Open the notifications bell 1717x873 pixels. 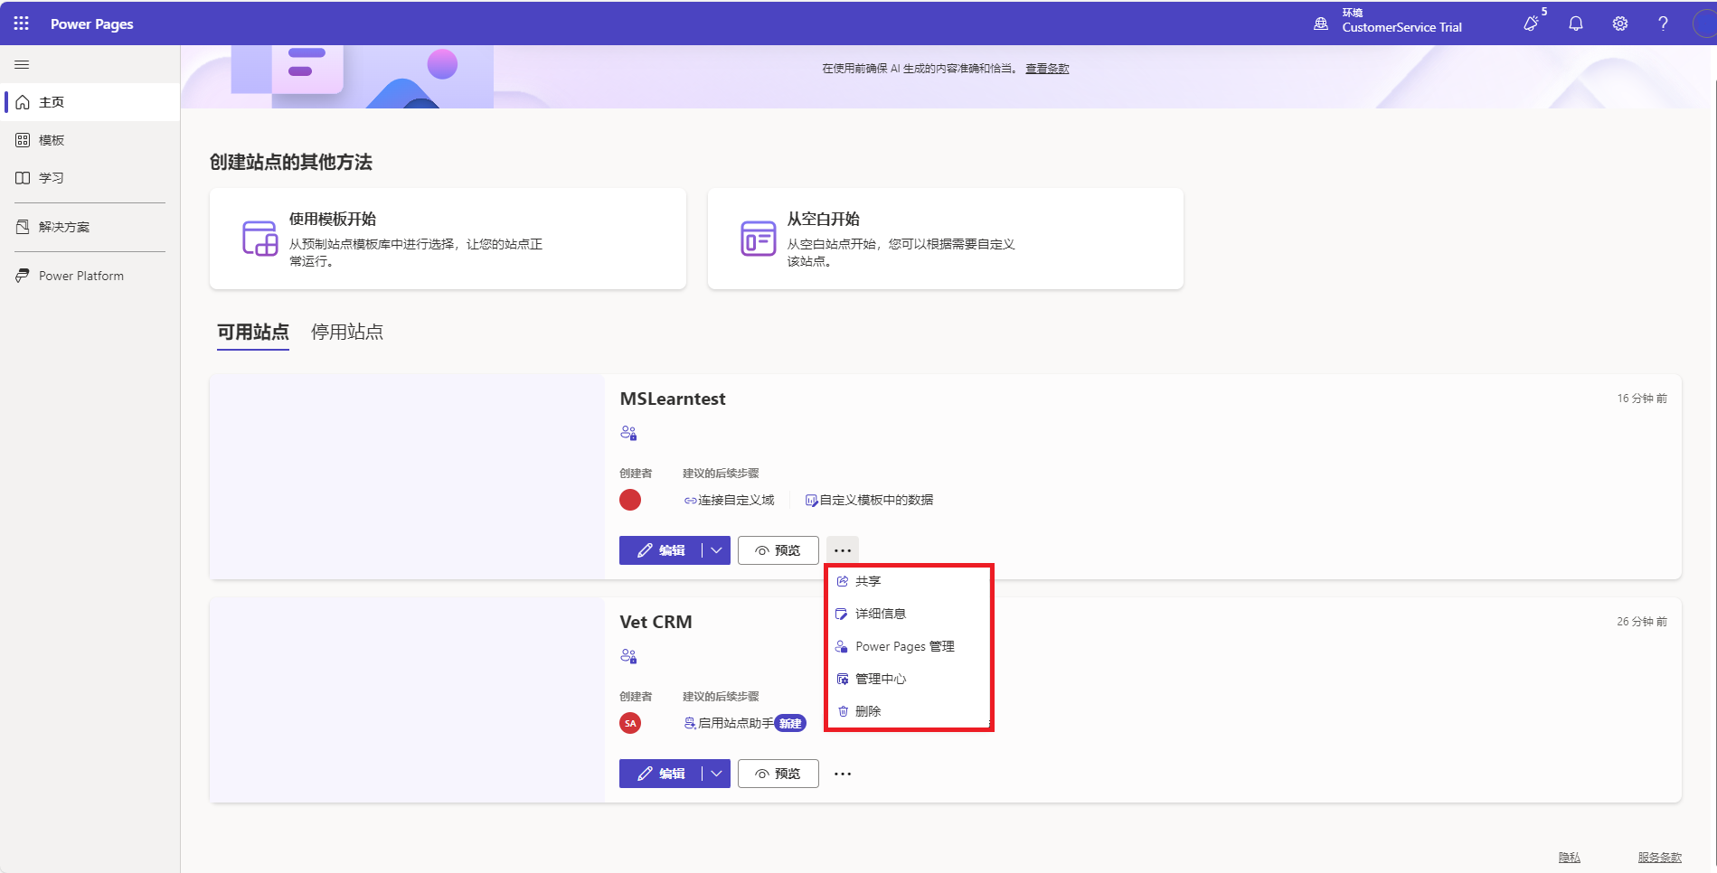coord(1576,23)
